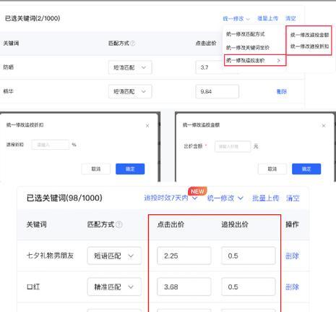
Task: Select 统一修改追投折扣 submenu item
Action: point(309,46)
